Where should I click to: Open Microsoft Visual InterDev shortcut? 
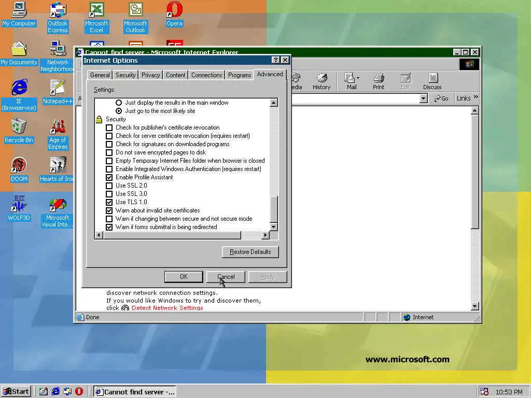point(58,212)
